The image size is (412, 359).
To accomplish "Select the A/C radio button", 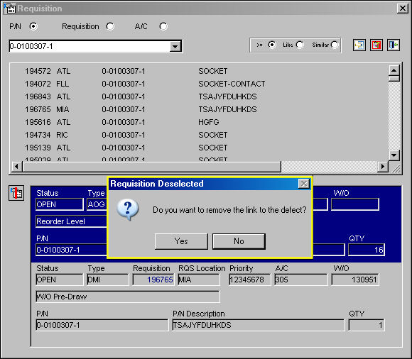I will tap(163, 26).
